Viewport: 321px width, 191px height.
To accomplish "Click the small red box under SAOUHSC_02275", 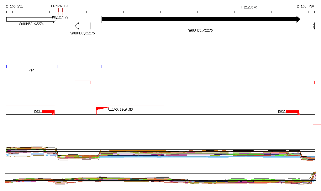I will [83, 83].
